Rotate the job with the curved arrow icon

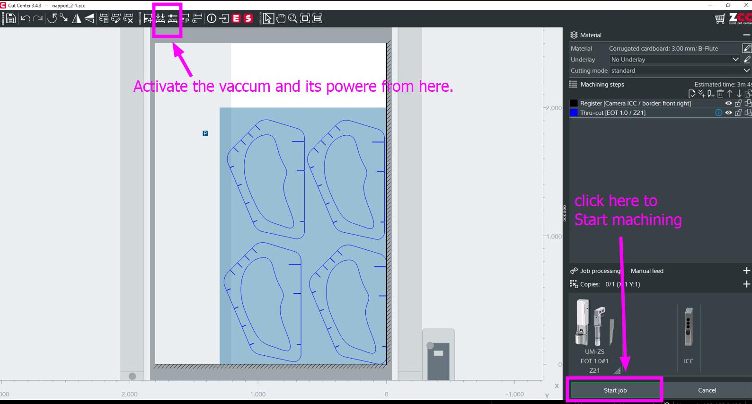[52, 18]
